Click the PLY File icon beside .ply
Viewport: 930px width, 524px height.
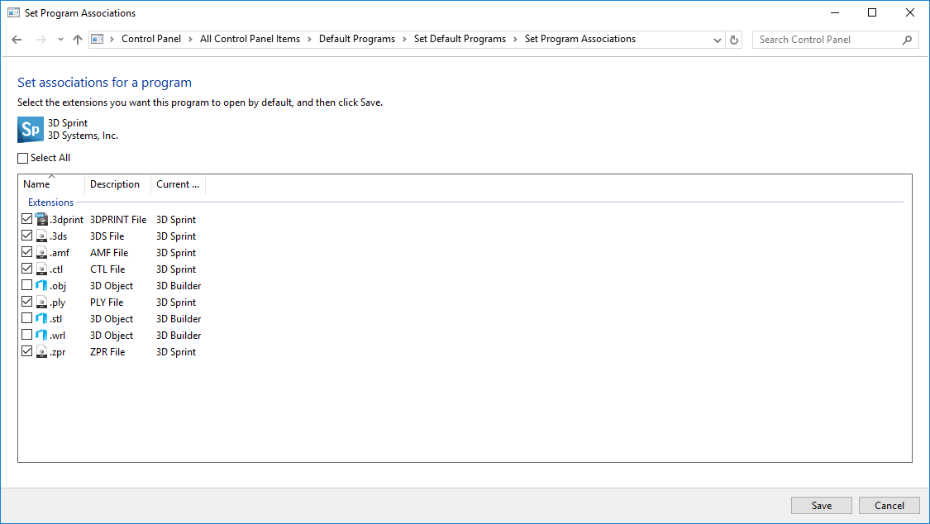click(41, 302)
